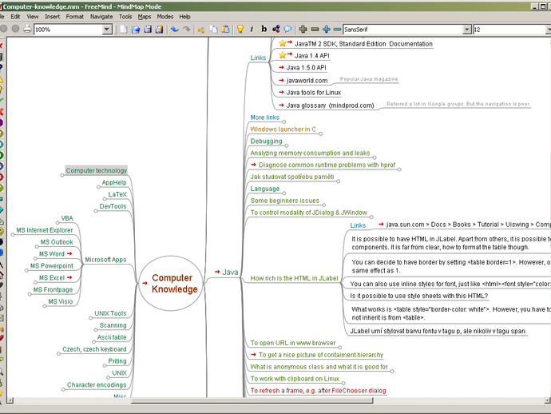The width and height of the screenshot is (551, 414).
Task: Paste with the clipboard icon
Action: click(225, 30)
